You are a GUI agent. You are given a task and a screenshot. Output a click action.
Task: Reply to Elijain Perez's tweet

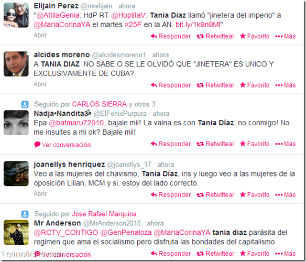pos(171,36)
